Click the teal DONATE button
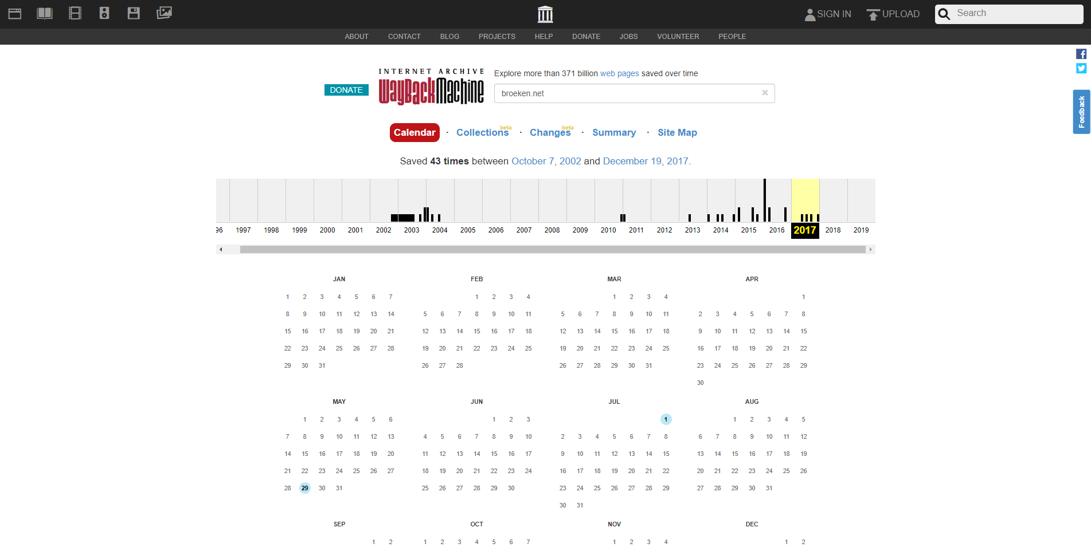 pyautogui.click(x=346, y=90)
